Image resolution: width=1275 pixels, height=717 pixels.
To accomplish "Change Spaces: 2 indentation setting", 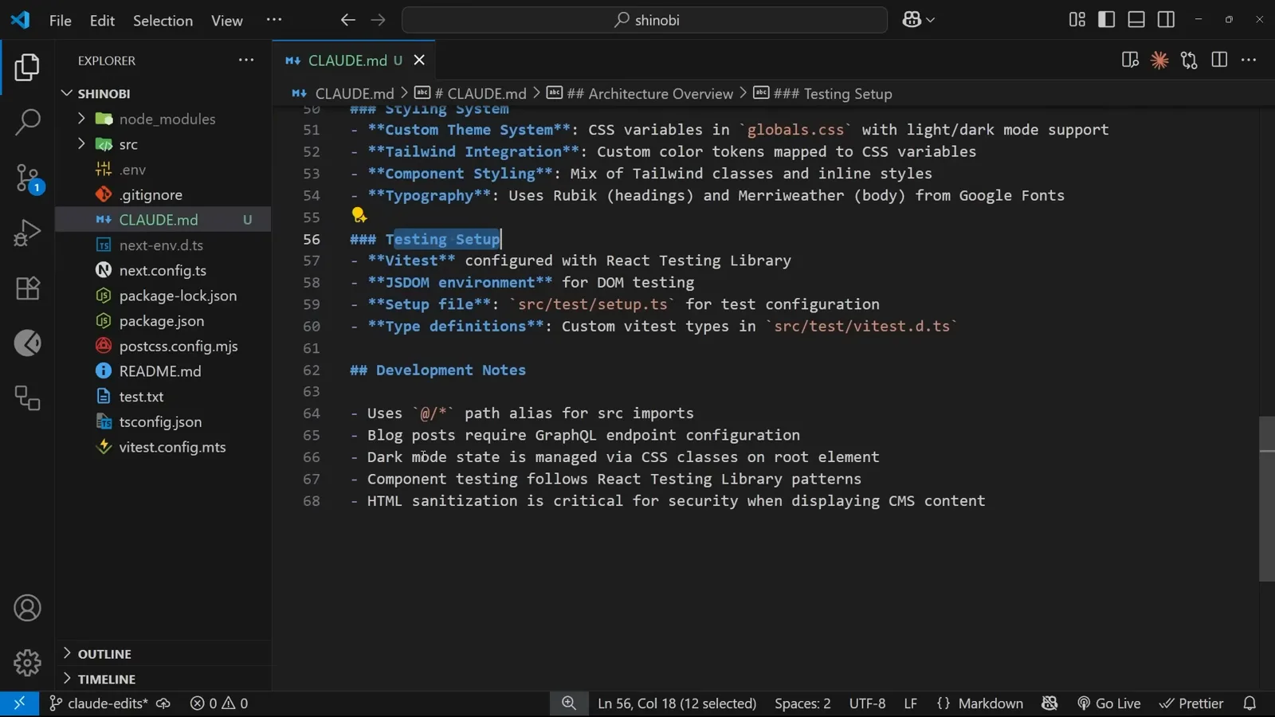I will pyautogui.click(x=802, y=703).
